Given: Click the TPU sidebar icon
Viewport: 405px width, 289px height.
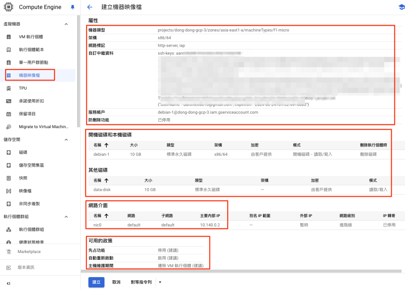Looking at the screenshot, I should click(x=9, y=88).
